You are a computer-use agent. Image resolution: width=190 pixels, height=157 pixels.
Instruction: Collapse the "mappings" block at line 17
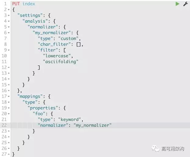9,96
